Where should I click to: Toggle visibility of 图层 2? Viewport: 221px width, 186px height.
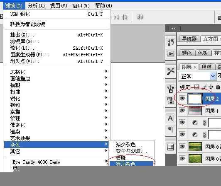pos(182,99)
